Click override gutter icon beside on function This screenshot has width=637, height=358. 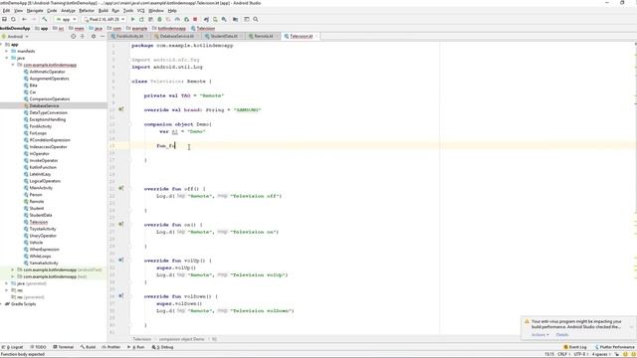click(121, 224)
